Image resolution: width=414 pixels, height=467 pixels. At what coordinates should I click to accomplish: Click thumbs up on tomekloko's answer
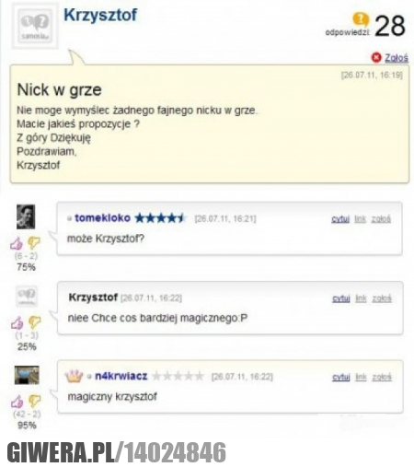(x=17, y=243)
